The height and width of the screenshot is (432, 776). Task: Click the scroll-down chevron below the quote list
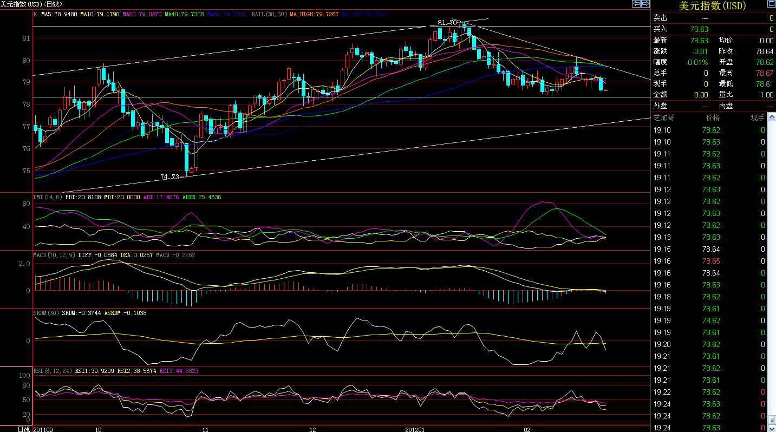[772, 429]
